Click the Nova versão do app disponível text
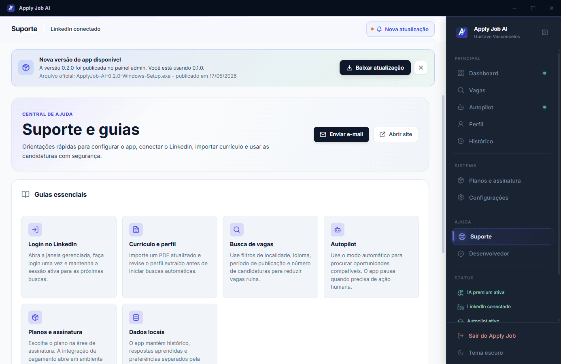This screenshot has width=561, height=364. (80, 60)
